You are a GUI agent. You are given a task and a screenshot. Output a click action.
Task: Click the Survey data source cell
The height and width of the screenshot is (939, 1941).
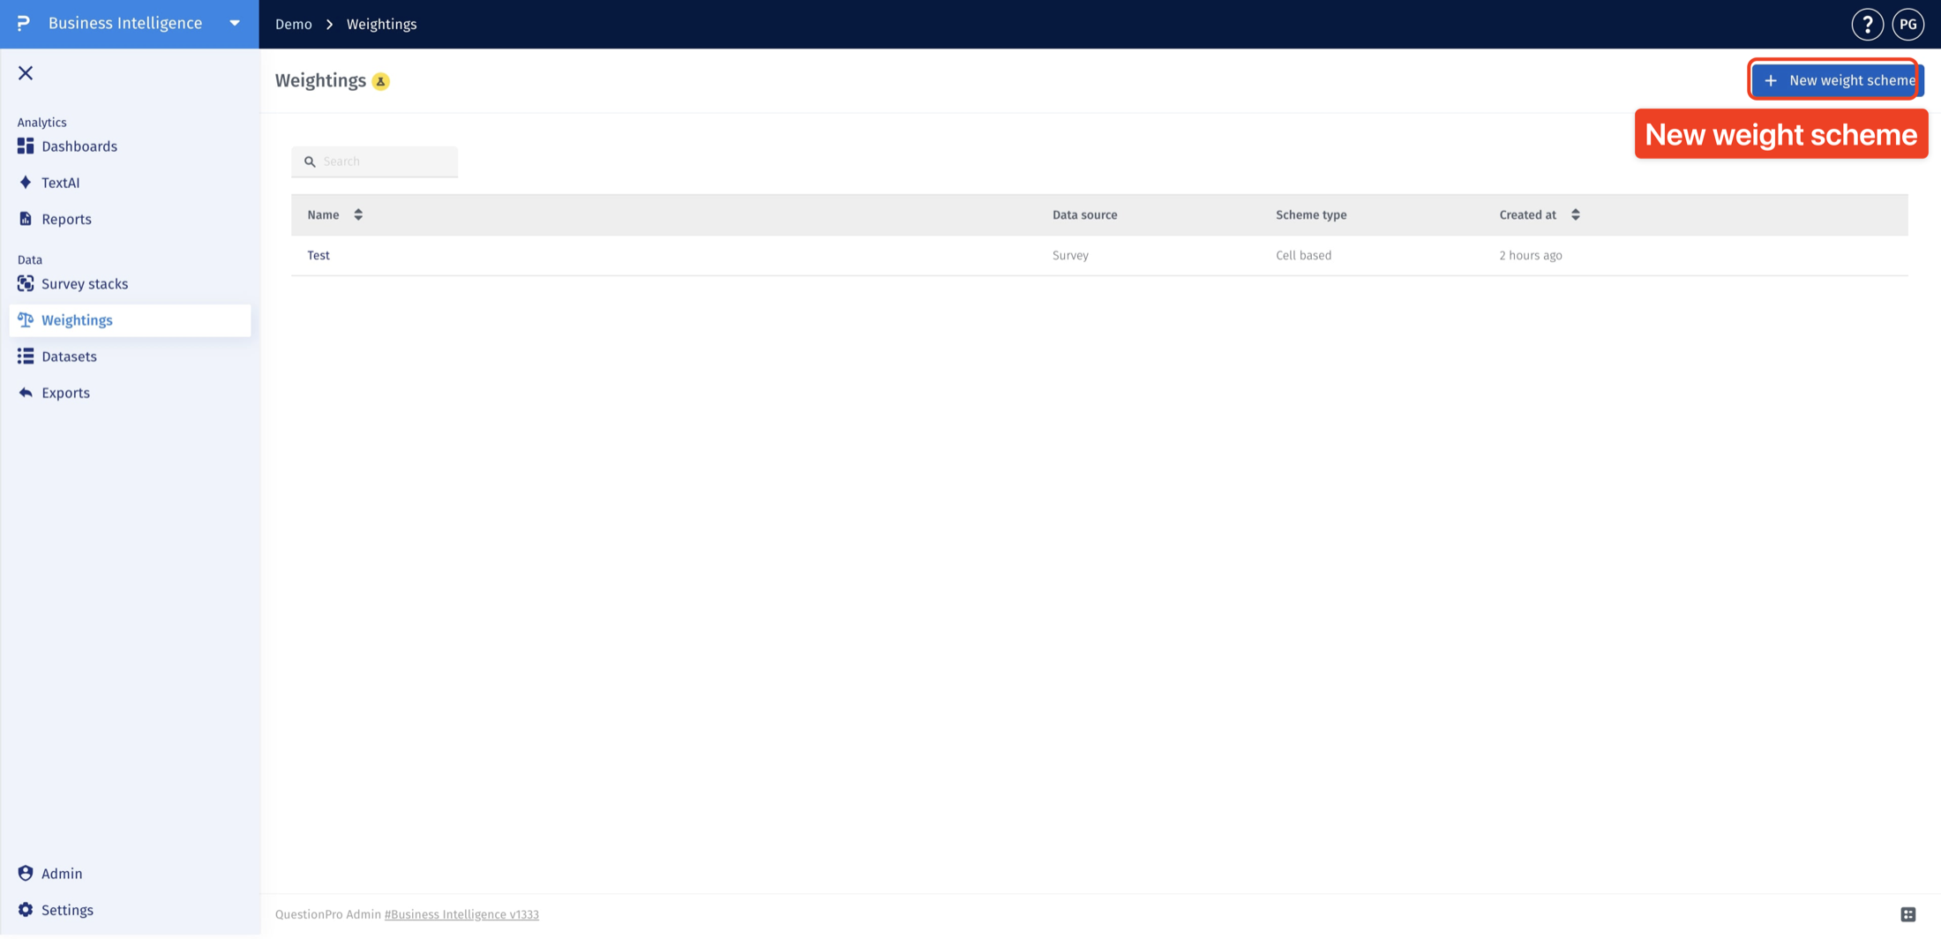1070,255
